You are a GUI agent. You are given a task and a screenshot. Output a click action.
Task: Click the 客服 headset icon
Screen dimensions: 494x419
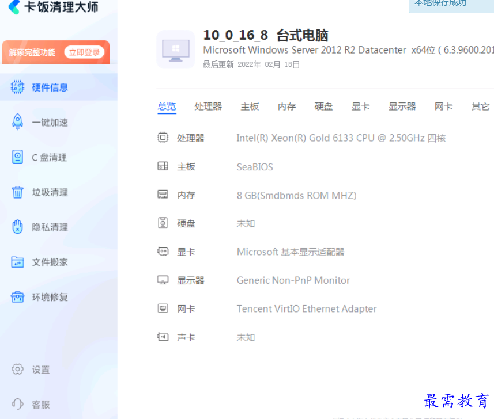point(17,405)
